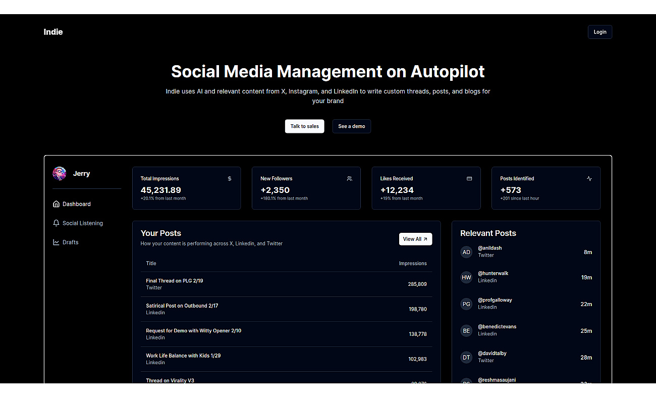The height and width of the screenshot is (398, 656).
Task: Click the +2,350 New Followers value
Action: coord(275,190)
